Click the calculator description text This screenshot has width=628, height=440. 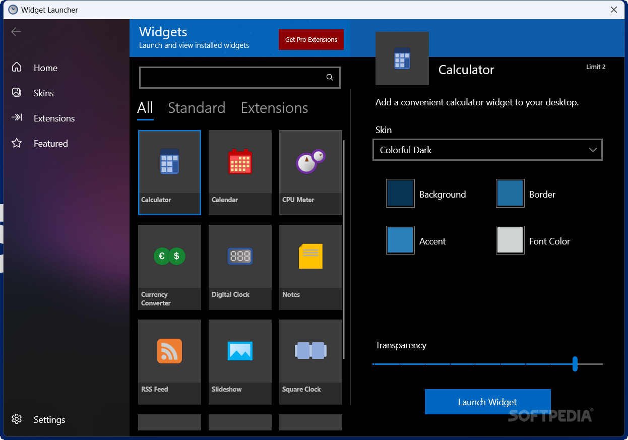[x=477, y=102]
